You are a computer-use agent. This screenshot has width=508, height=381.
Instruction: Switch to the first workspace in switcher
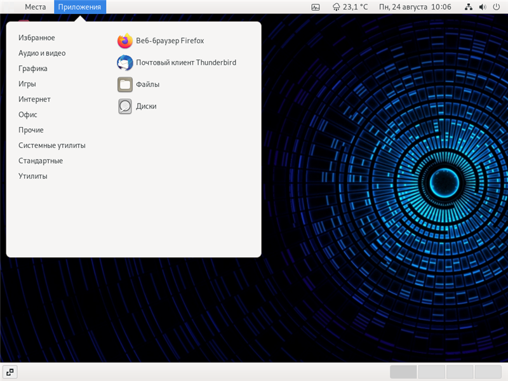pos(403,372)
